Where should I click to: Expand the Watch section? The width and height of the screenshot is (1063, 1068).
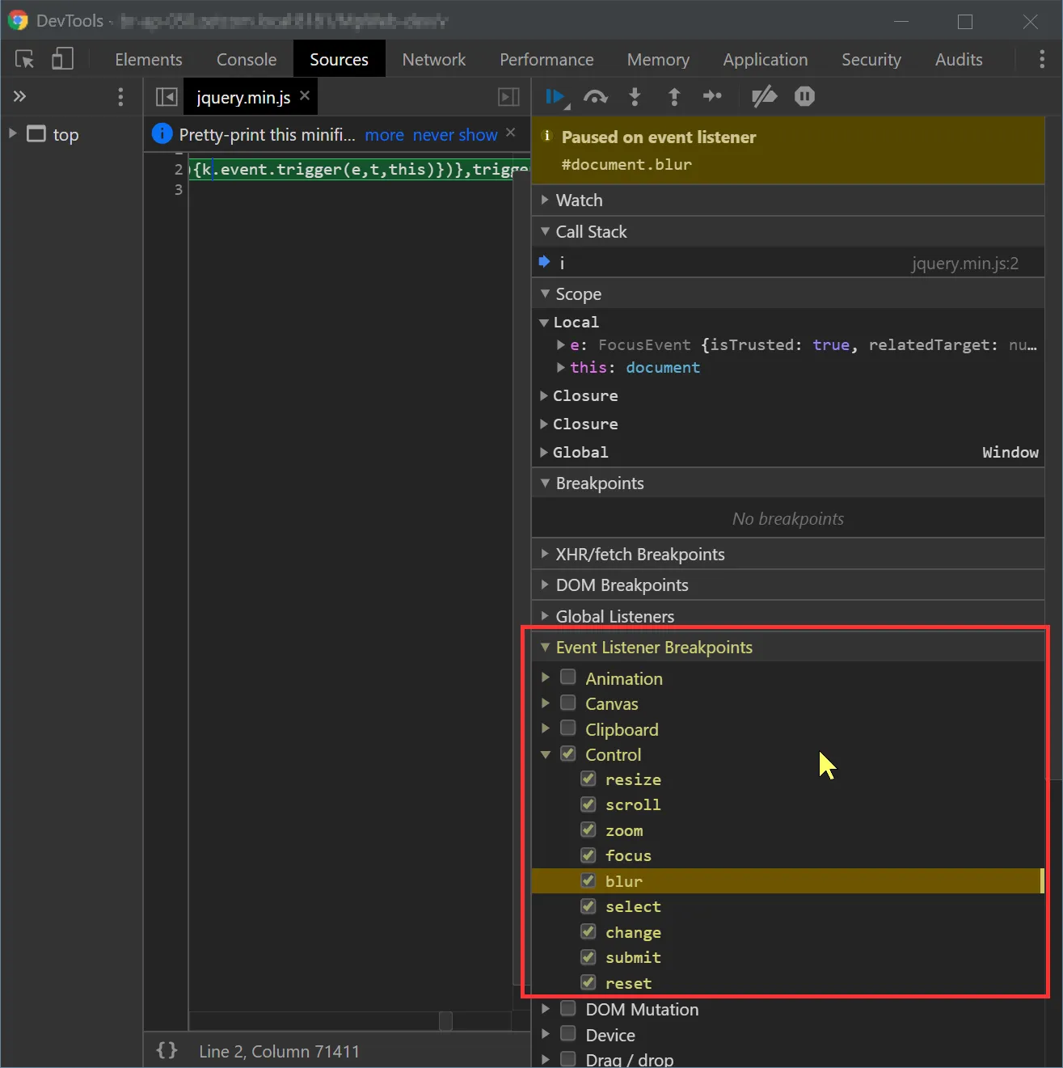[579, 200]
